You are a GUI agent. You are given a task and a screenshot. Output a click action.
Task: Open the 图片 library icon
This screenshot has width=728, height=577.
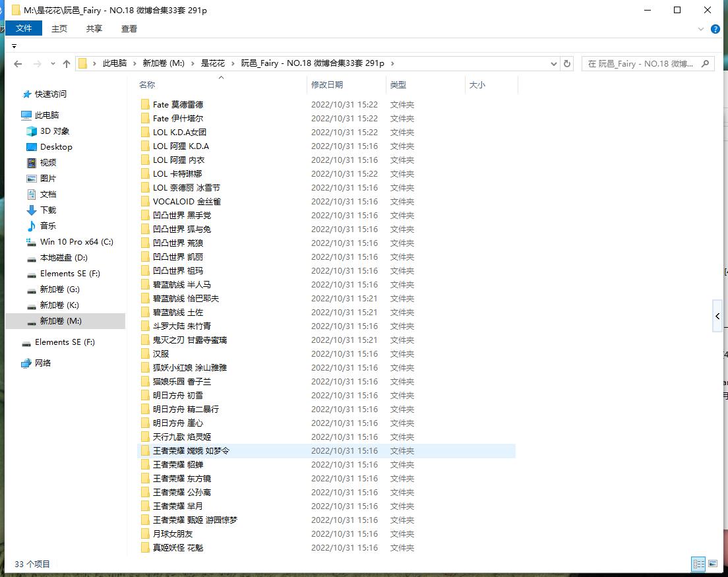(x=32, y=178)
